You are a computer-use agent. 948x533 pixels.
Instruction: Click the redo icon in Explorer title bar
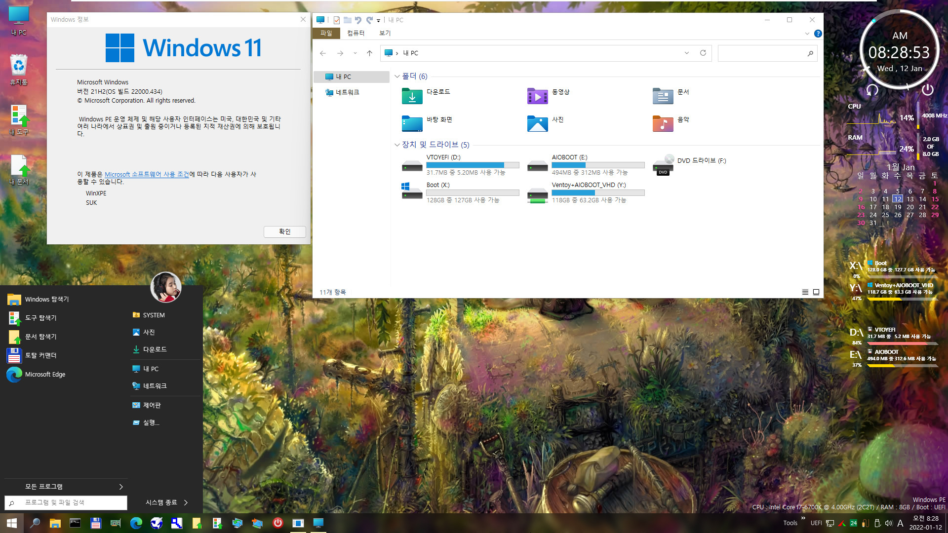[x=369, y=20]
